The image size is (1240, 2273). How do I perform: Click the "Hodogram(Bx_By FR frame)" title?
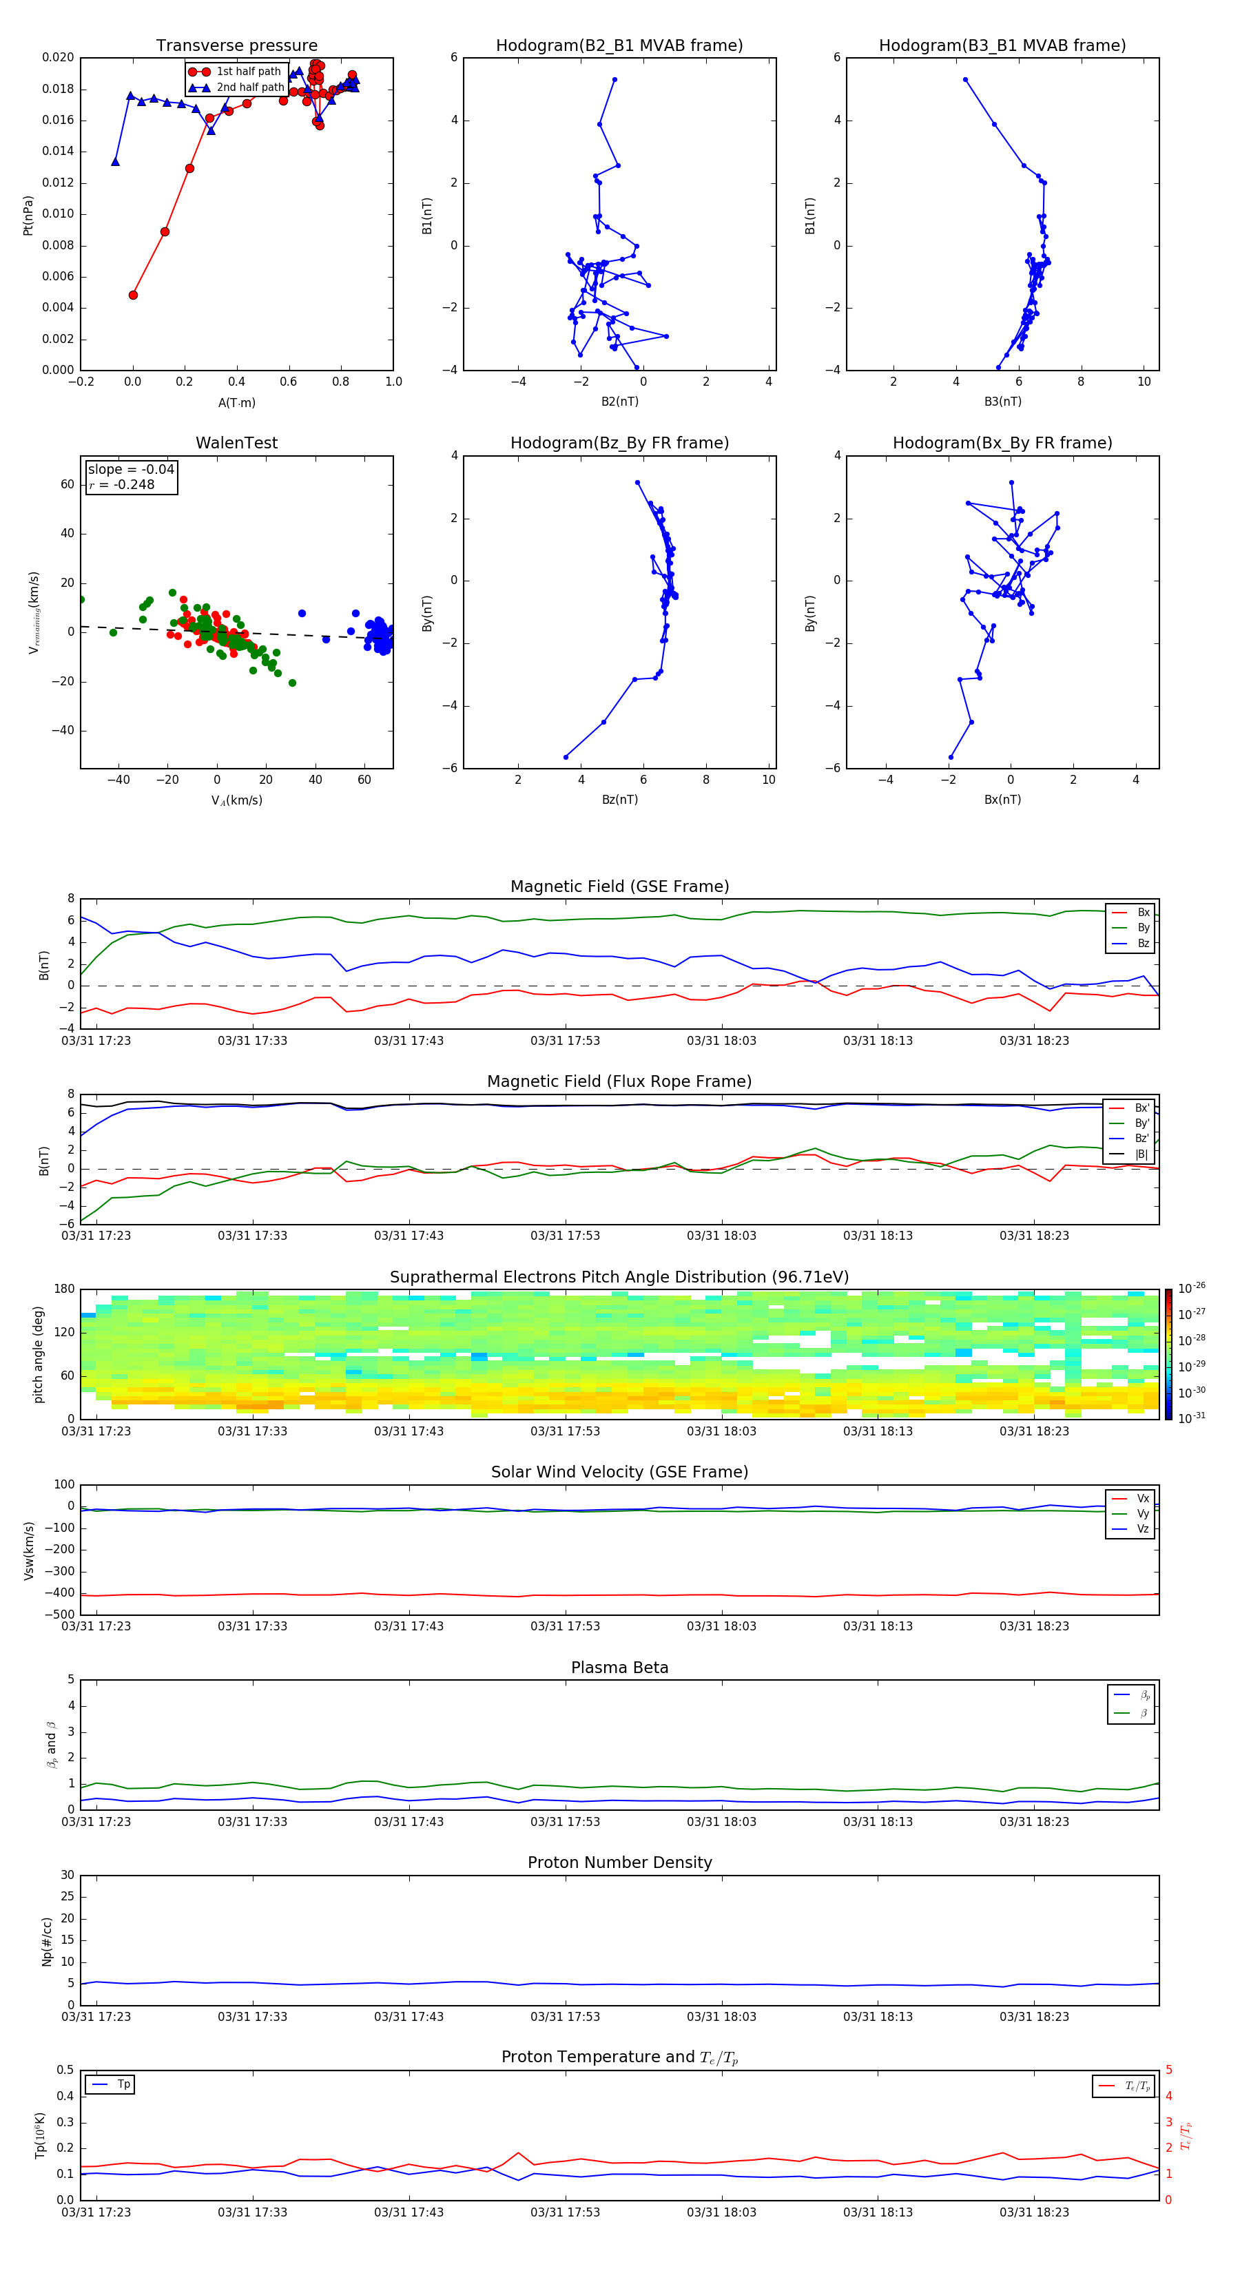pos(1002,443)
